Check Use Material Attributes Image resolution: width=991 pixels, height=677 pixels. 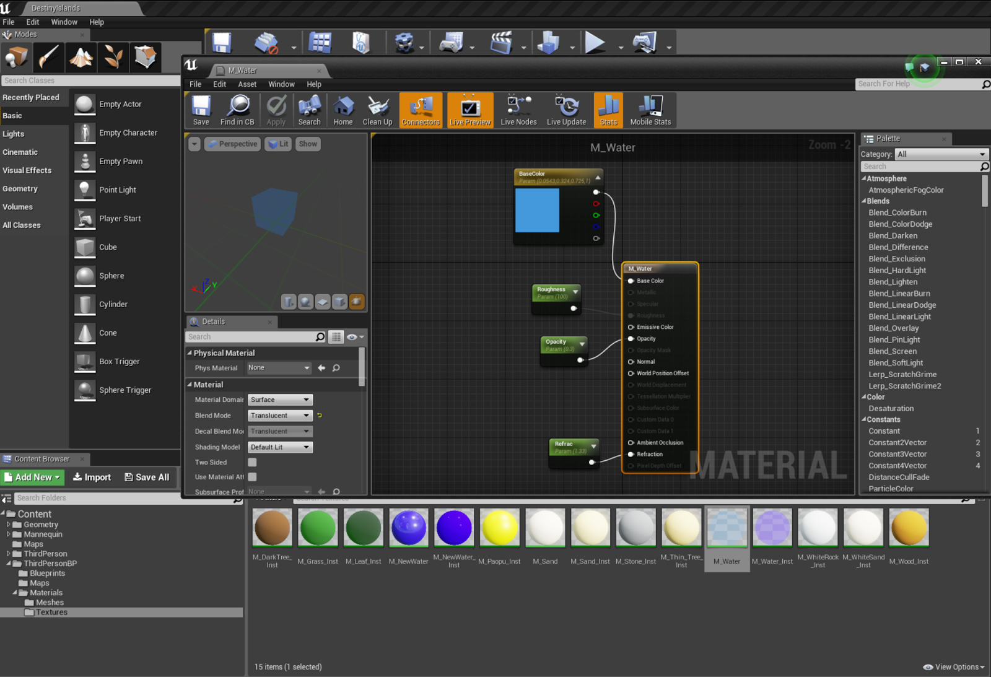click(252, 477)
